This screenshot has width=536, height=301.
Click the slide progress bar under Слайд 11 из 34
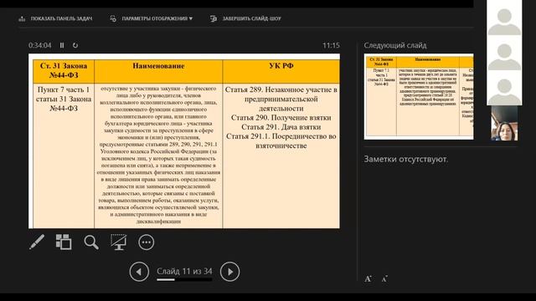pos(184,280)
